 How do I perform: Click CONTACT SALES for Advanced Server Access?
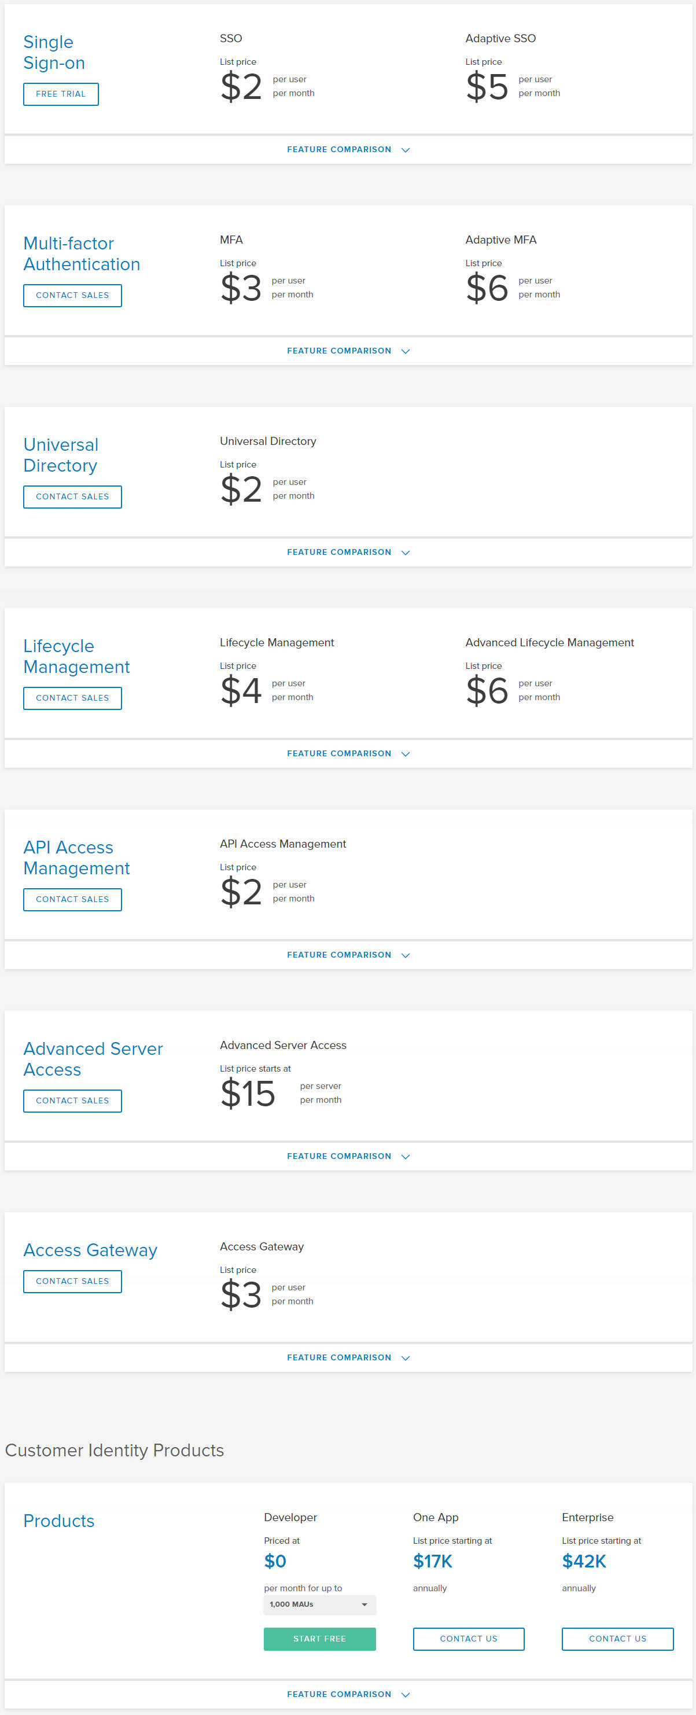[72, 1101]
